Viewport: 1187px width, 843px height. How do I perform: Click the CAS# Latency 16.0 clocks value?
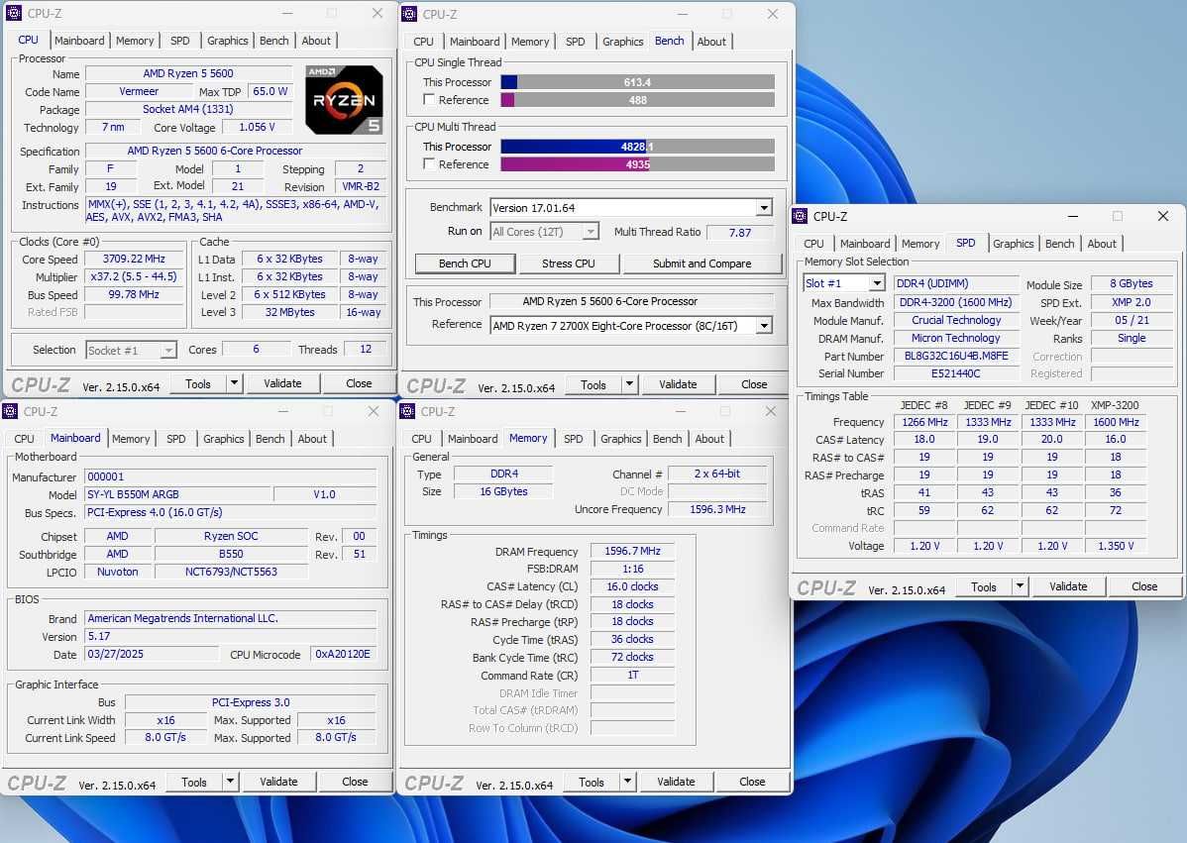[633, 586]
